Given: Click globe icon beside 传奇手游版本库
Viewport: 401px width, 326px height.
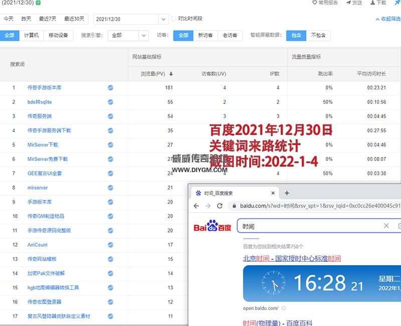Looking at the screenshot, I should [110, 87].
